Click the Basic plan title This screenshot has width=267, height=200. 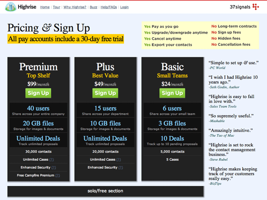click(172, 67)
